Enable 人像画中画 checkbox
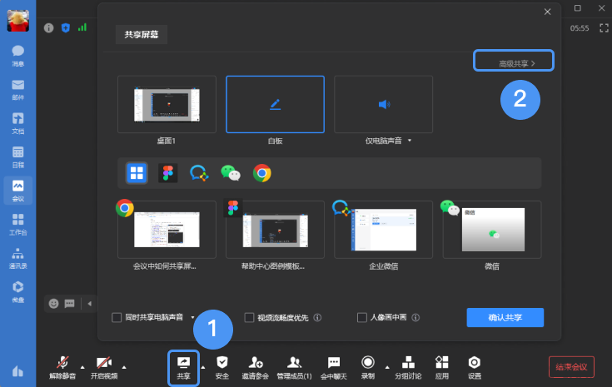 (x=362, y=317)
